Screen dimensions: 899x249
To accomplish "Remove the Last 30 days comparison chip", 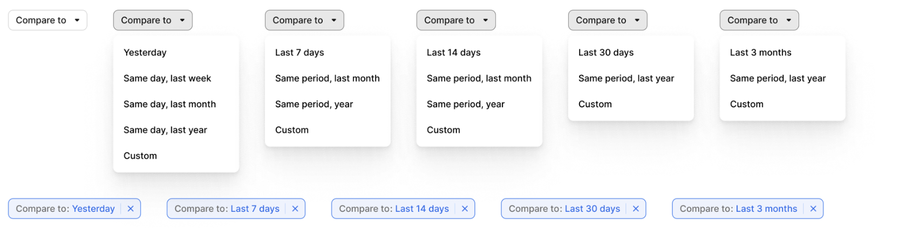I will (x=636, y=209).
